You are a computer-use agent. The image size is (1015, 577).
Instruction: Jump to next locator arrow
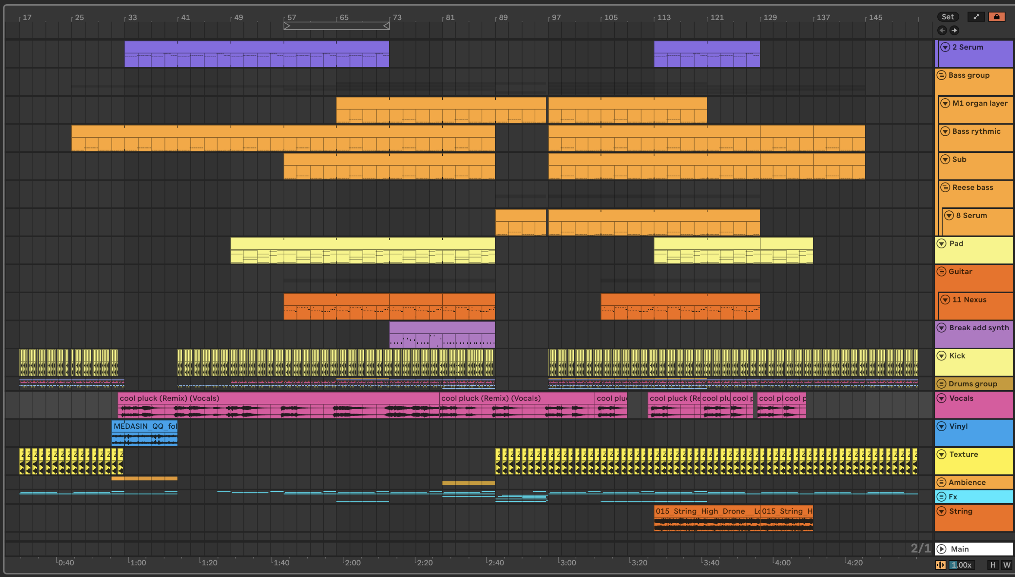[x=954, y=30]
